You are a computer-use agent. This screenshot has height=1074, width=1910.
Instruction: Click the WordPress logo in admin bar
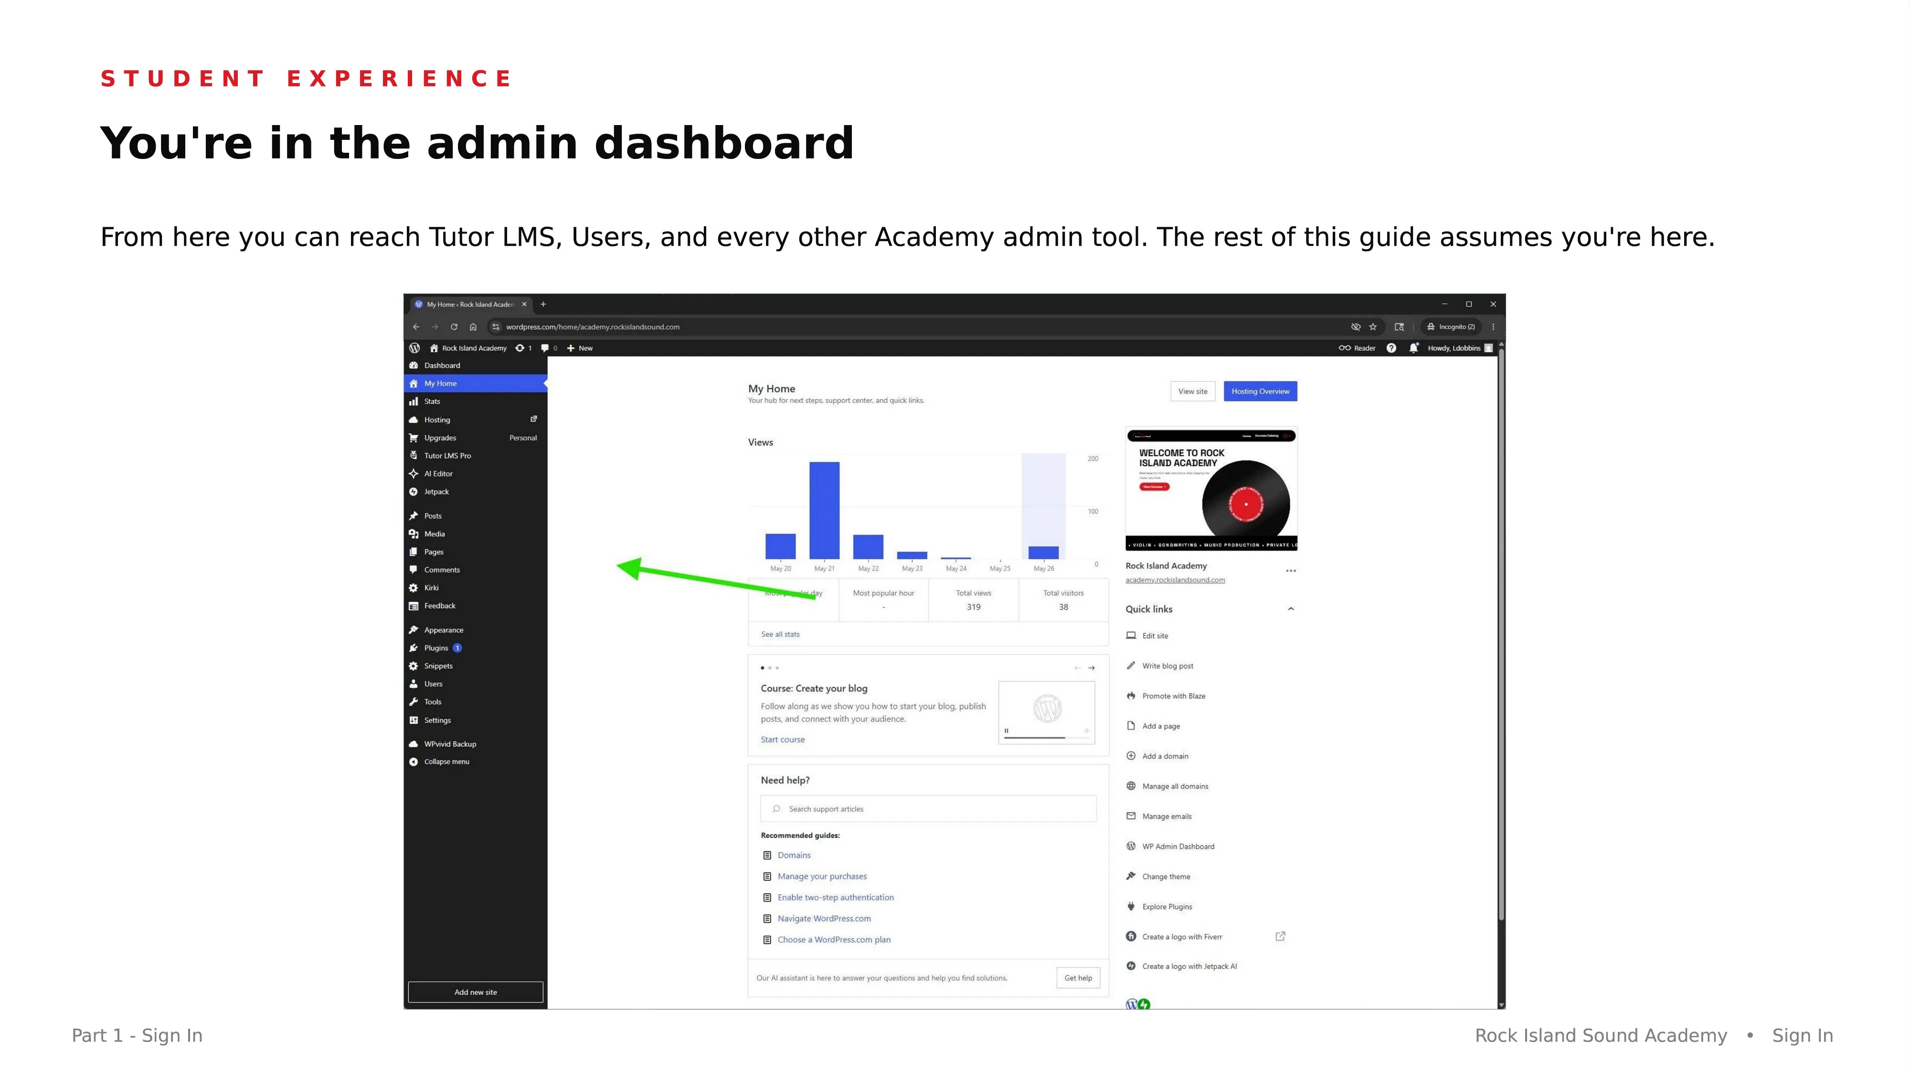414,347
